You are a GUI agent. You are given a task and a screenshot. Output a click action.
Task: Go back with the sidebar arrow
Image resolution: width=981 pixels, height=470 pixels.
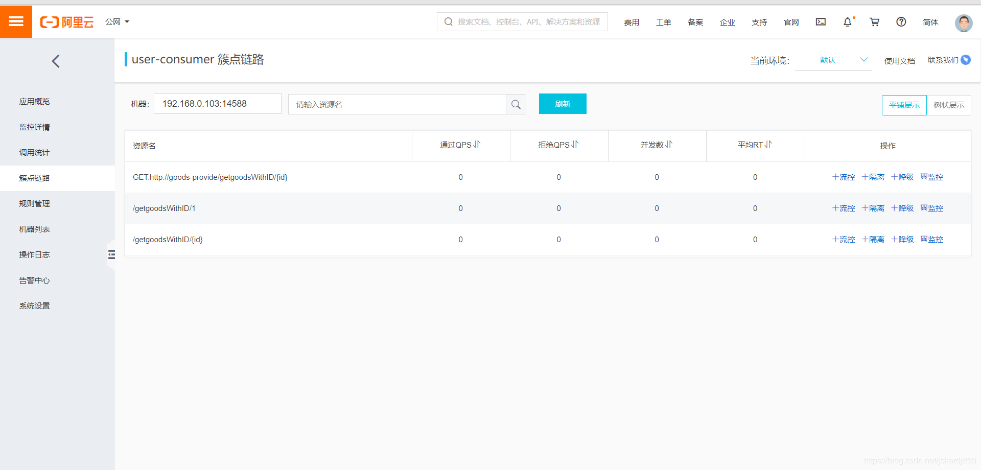(56, 61)
